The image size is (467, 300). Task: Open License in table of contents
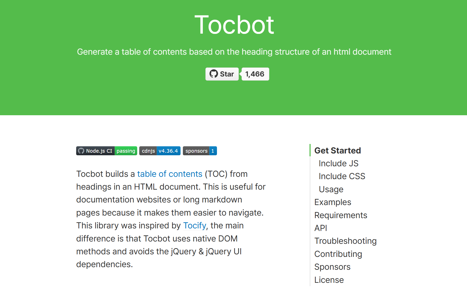tap(329, 280)
